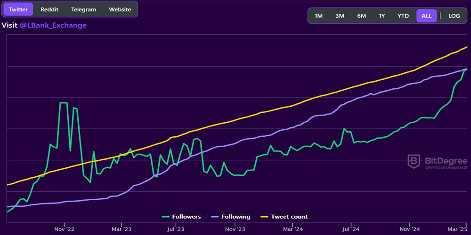
Task: Hide the Following series via legend
Action: pos(236,217)
